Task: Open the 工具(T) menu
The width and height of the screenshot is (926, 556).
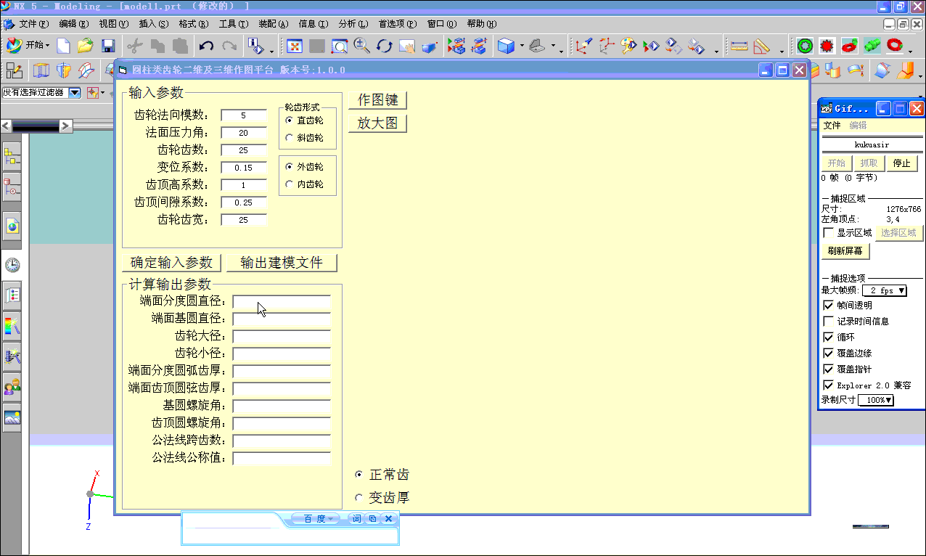Action: [x=233, y=24]
